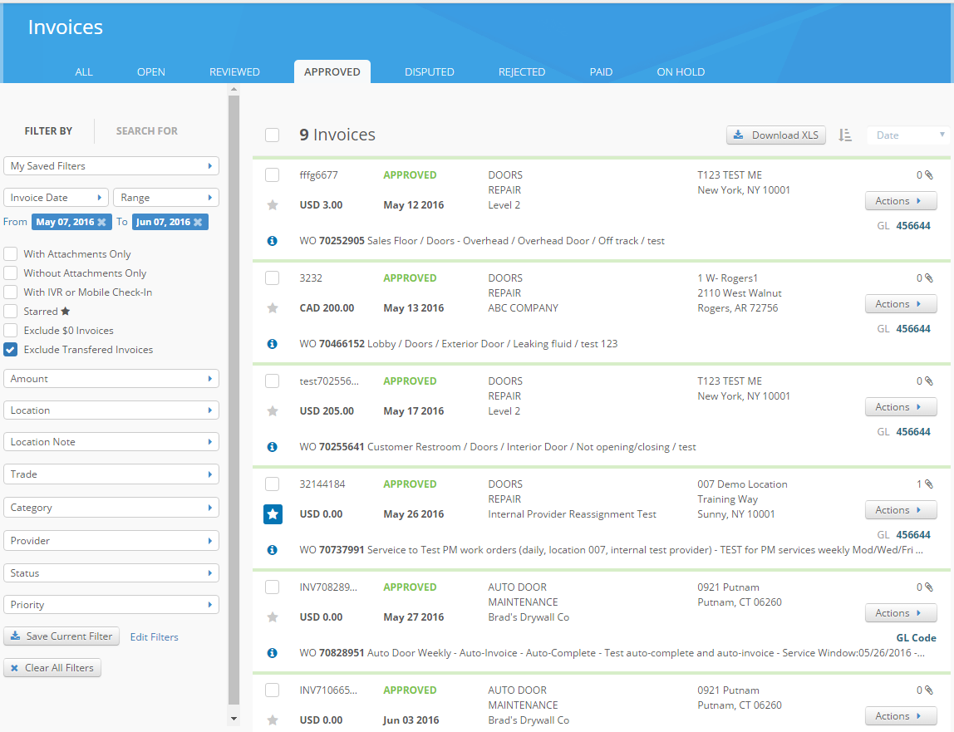Star invoice 3232
The height and width of the screenshot is (732, 954).
tap(273, 308)
